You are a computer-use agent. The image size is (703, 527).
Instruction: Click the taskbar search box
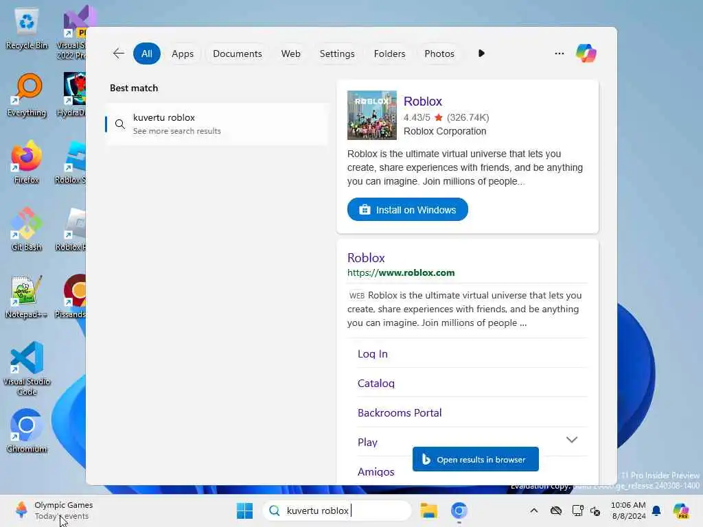336,511
